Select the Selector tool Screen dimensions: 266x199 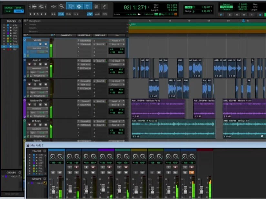79,6
